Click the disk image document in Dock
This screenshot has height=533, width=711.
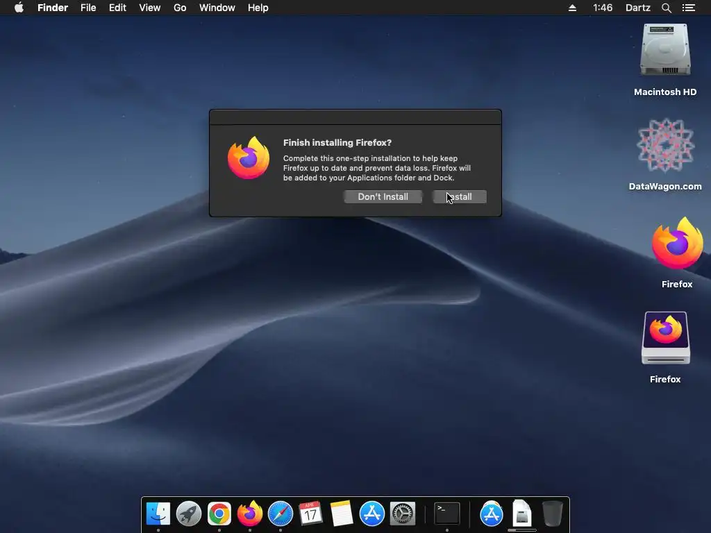pyautogui.click(x=522, y=514)
